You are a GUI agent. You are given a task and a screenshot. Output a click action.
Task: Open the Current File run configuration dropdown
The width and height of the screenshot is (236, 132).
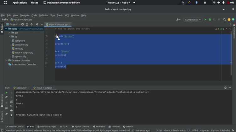[x=193, y=20]
